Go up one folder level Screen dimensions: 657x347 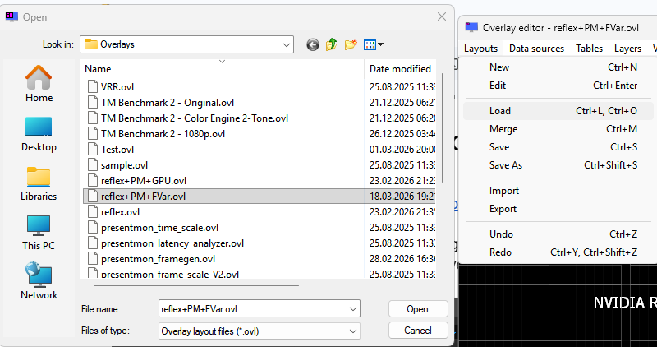click(x=332, y=44)
